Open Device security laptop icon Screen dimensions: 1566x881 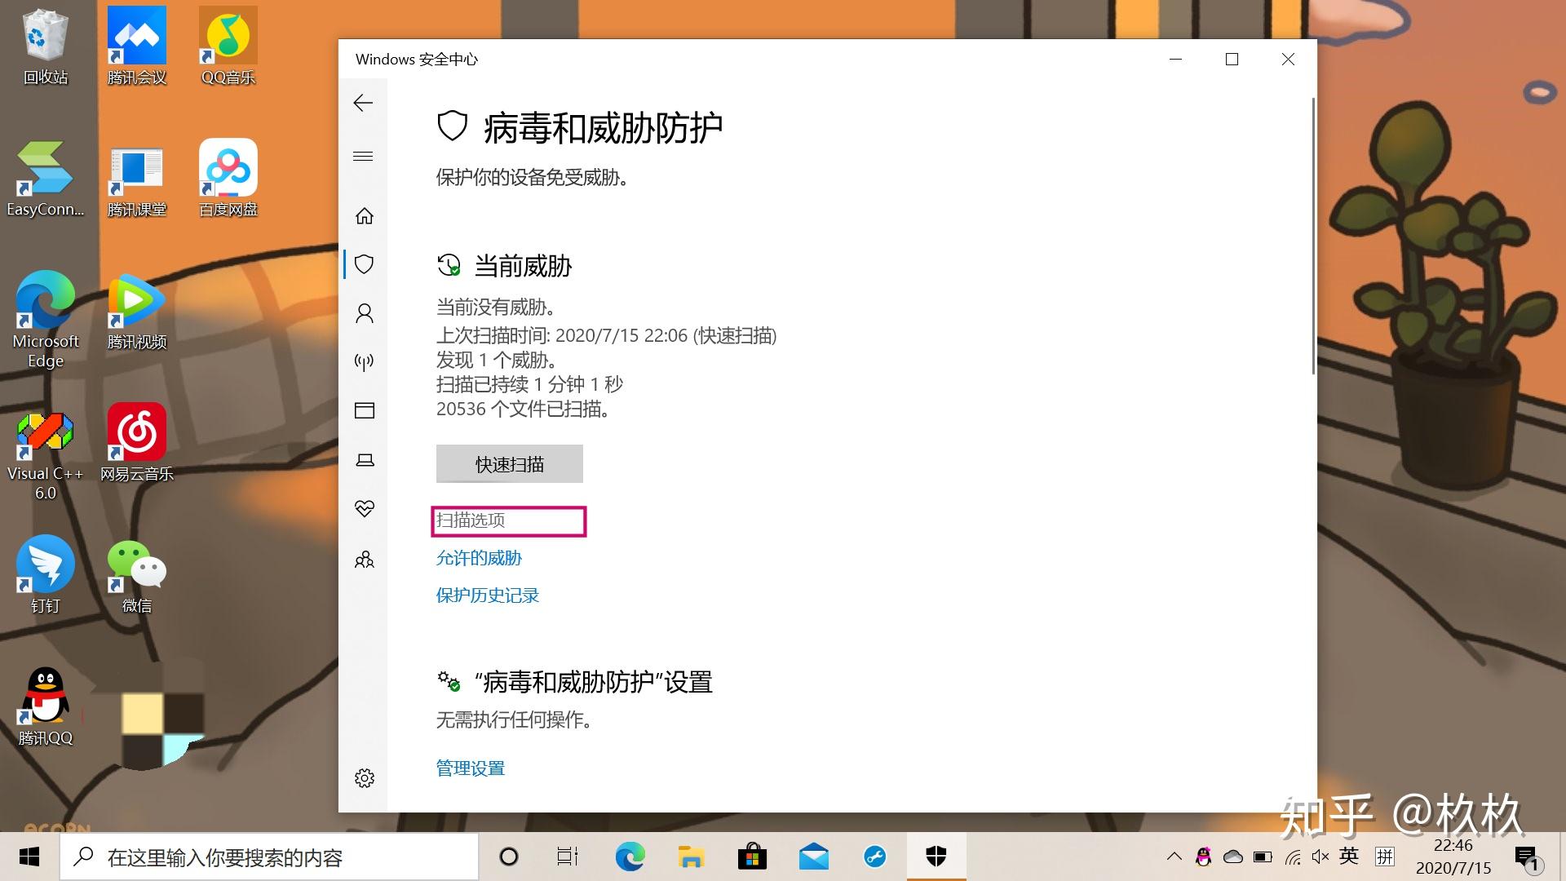tap(365, 460)
